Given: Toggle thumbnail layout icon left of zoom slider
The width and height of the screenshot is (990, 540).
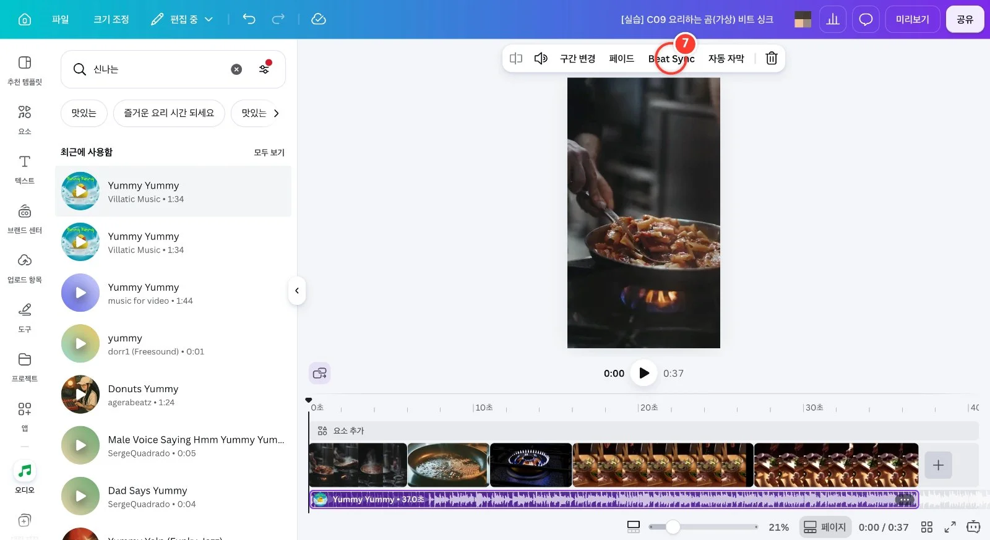Looking at the screenshot, I should click(x=634, y=527).
